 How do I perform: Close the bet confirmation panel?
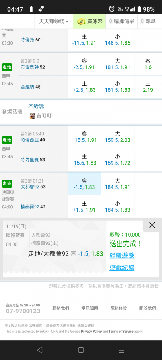(x=152, y=225)
